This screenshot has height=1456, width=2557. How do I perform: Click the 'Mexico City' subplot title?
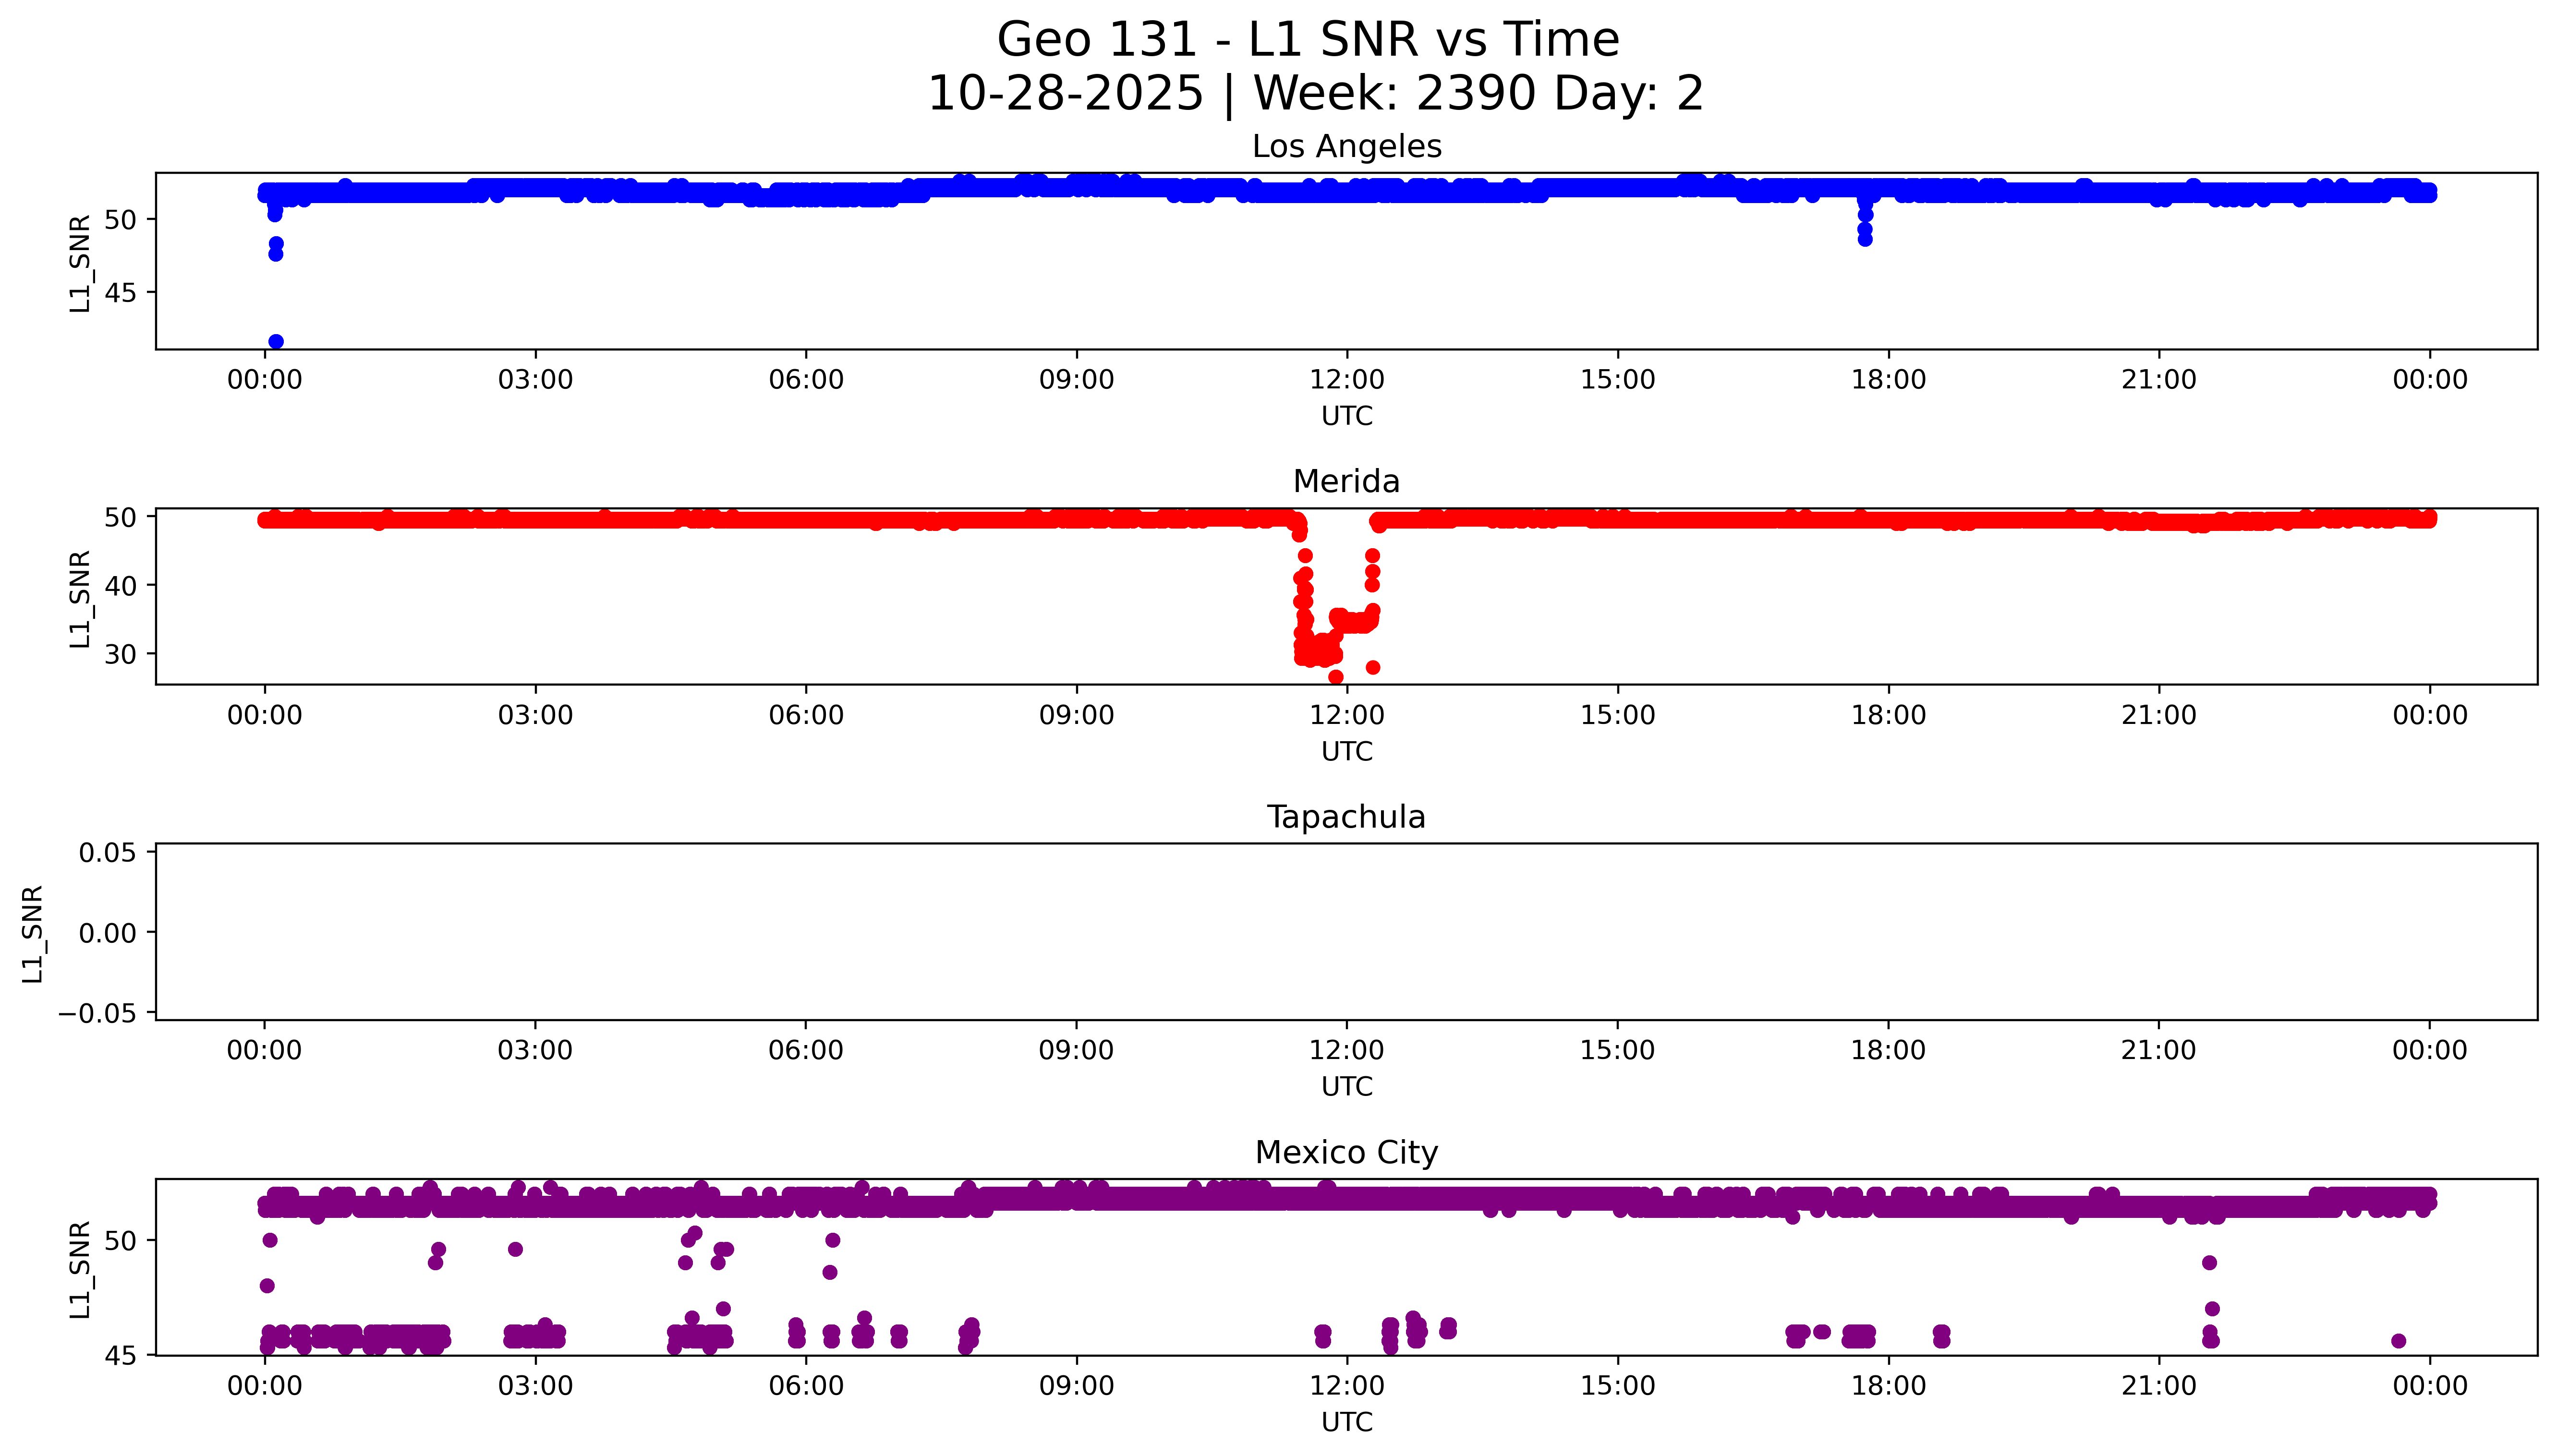[1346, 1153]
